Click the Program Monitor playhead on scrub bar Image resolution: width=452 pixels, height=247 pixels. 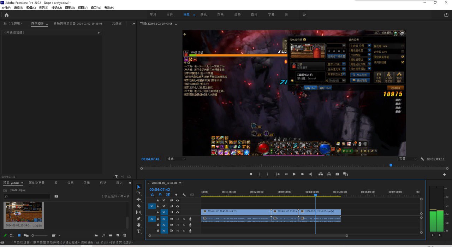click(x=391, y=165)
